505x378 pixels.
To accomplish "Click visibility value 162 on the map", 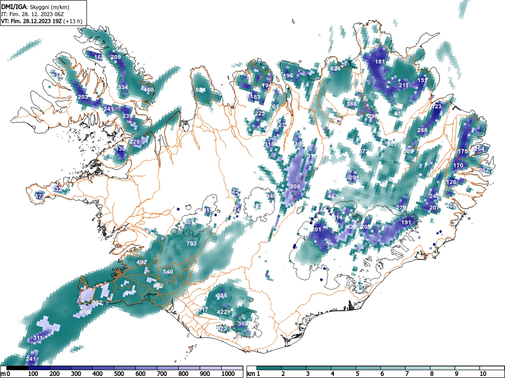I will tap(99, 57).
